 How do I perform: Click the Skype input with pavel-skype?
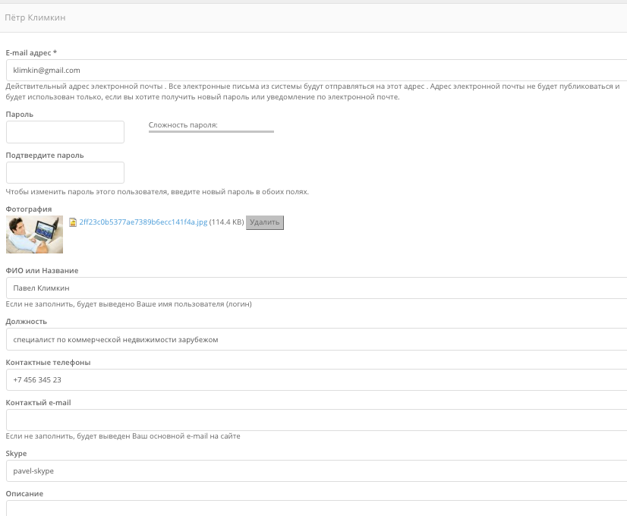click(x=317, y=470)
